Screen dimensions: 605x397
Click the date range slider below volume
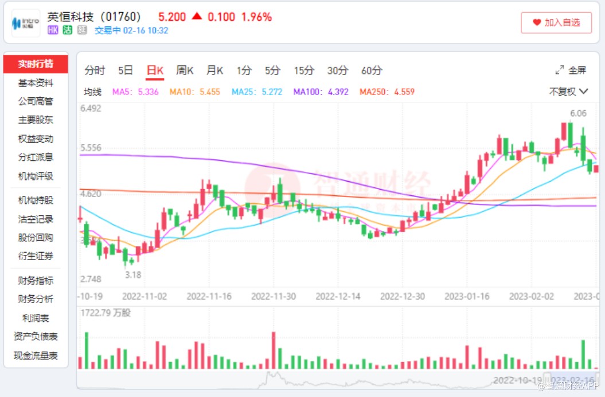338,379
